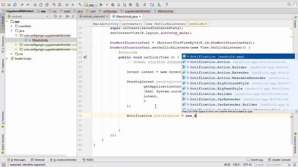Select Notification.Builder completion suggestion
This screenshot has height=167, width=298.
point(238,94)
